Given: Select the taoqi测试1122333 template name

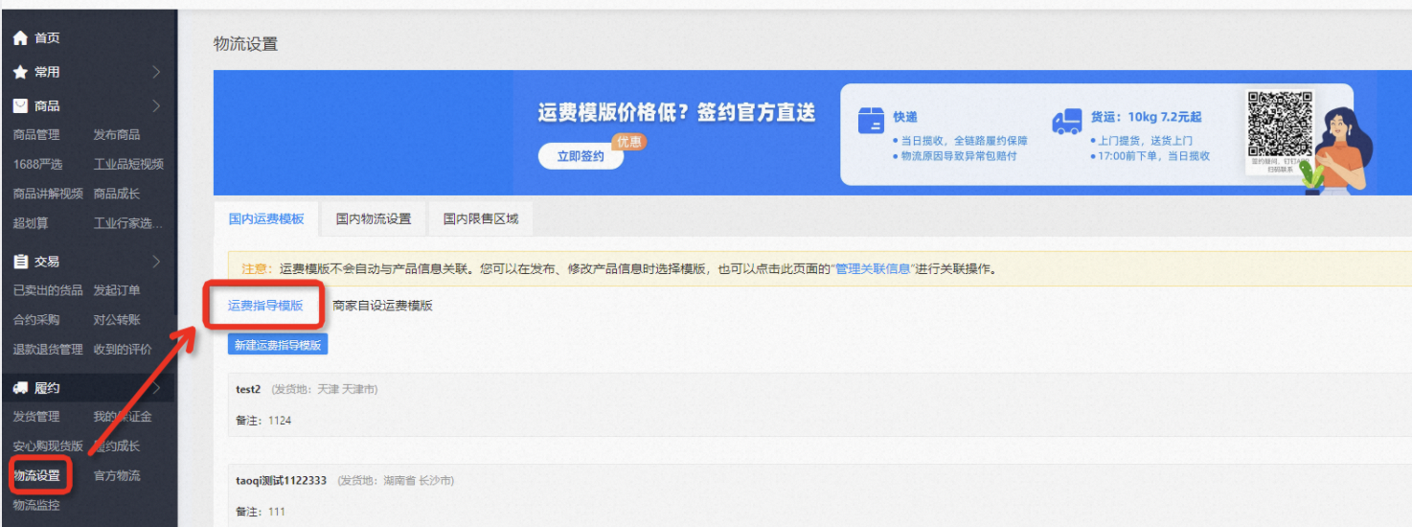Looking at the screenshot, I should coord(282,480).
